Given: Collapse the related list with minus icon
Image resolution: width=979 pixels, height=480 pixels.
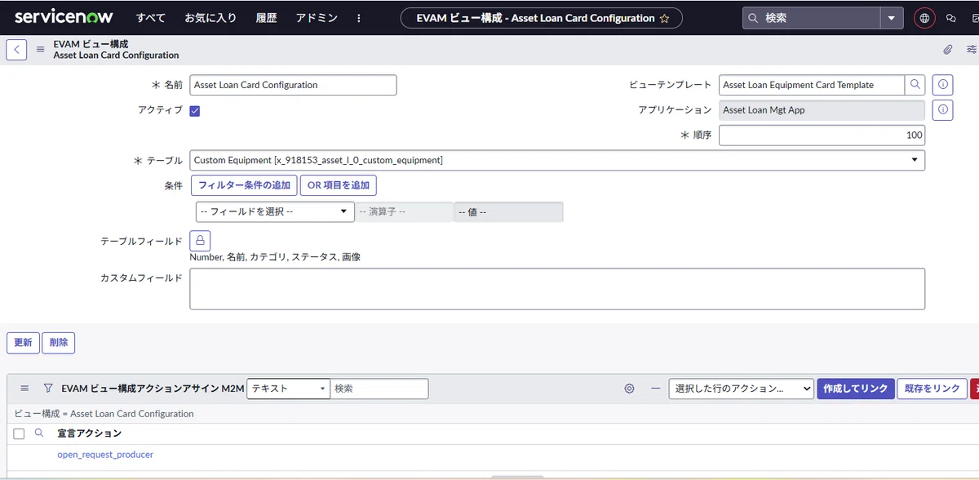Looking at the screenshot, I should [655, 389].
